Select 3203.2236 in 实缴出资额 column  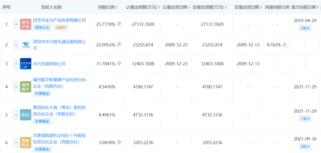click(213, 142)
